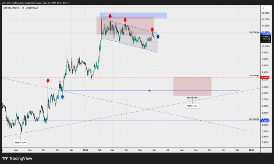Select the Mid Range line label
The height and width of the screenshot is (164, 274).
pos(254,76)
